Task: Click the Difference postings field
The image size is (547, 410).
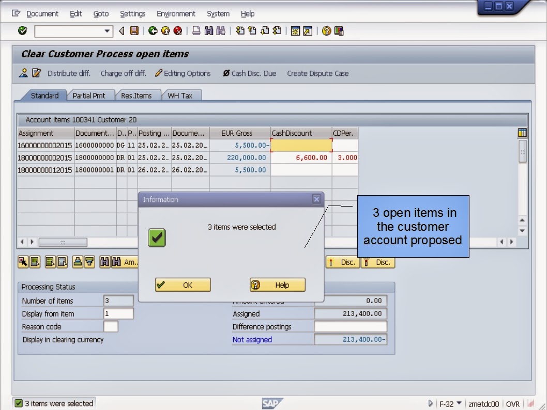Action: [x=350, y=326]
